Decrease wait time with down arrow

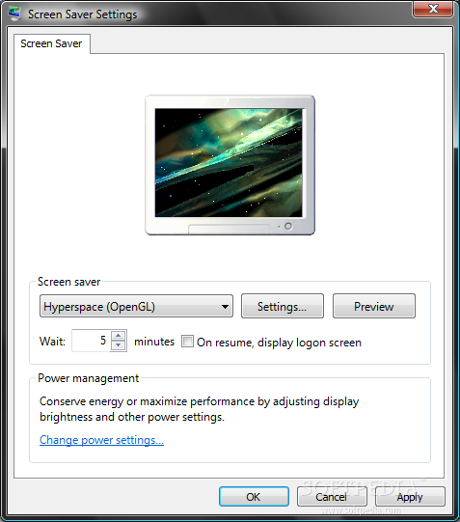(x=119, y=345)
